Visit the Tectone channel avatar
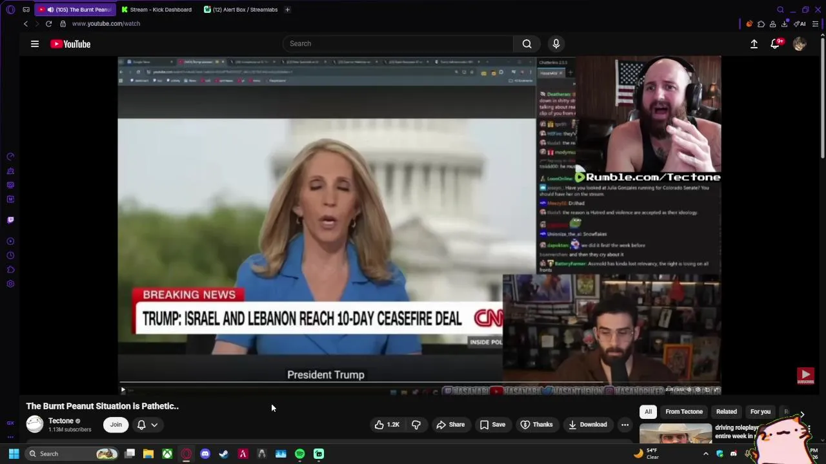 [x=35, y=424]
